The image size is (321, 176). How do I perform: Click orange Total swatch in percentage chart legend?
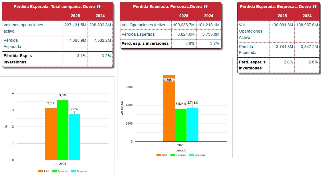[41, 171]
